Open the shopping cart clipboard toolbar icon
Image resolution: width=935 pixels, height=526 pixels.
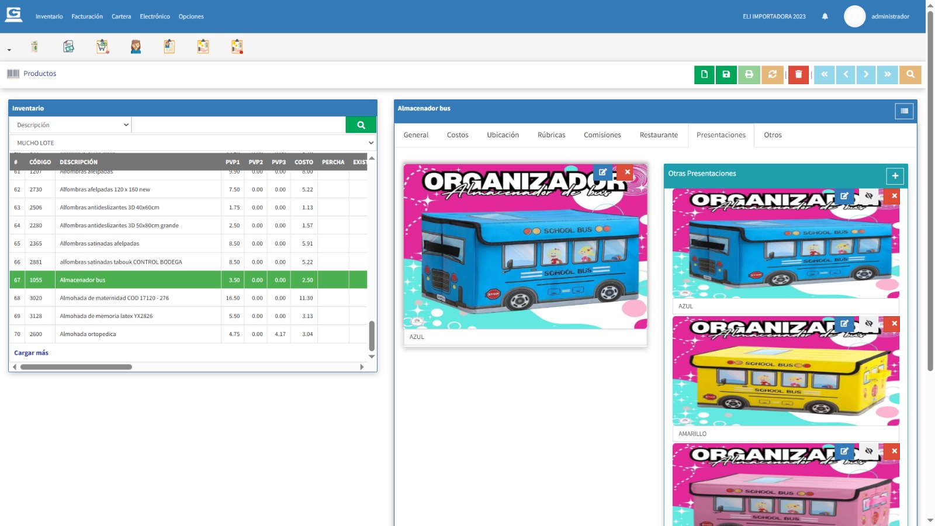pyautogui.click(x=102, y=47)
